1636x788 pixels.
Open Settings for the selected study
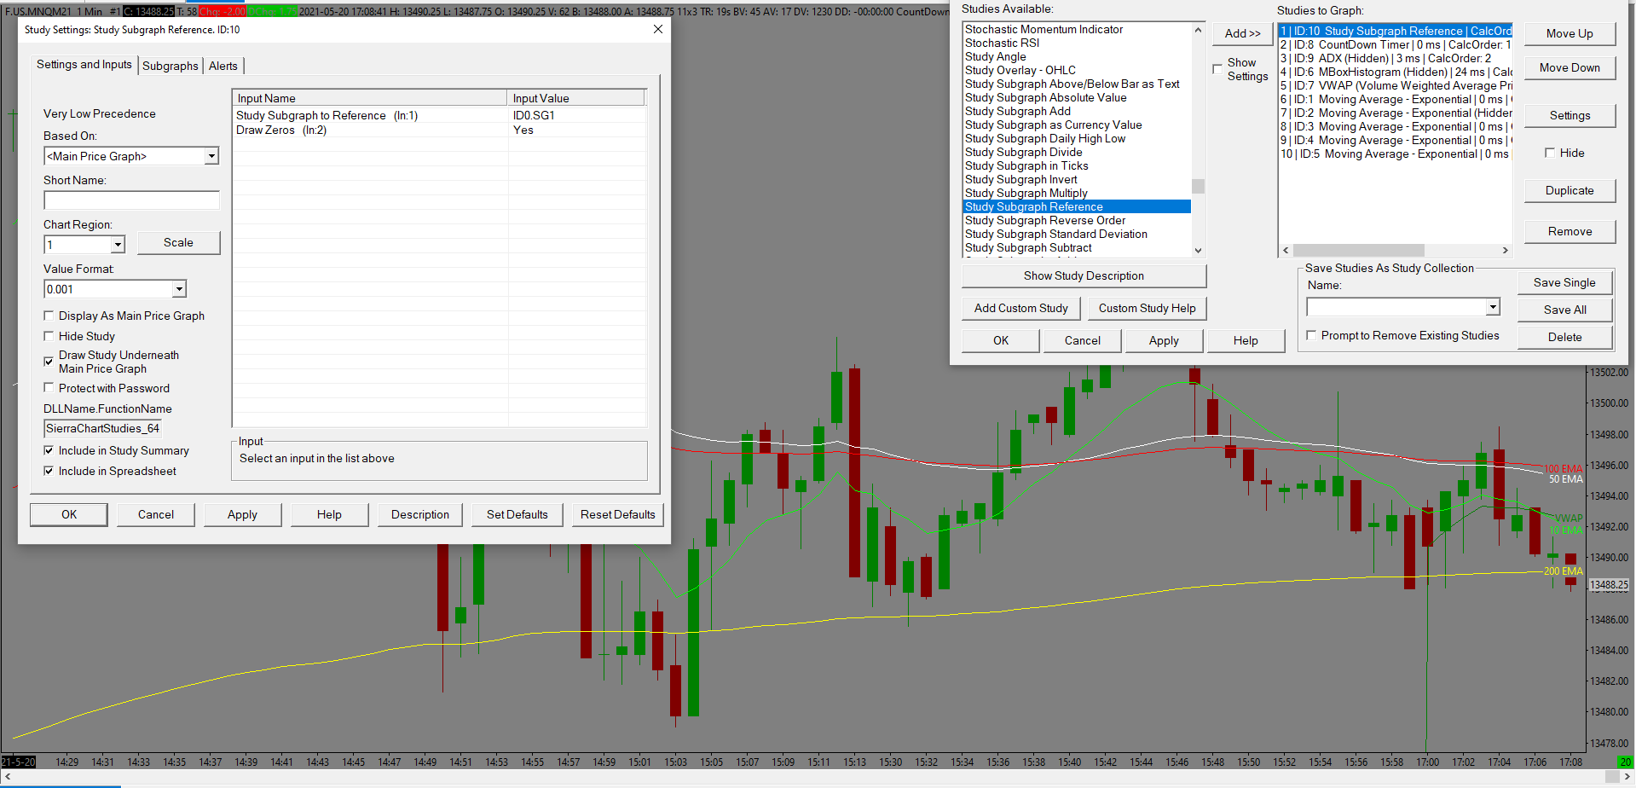click(1570, 115)
